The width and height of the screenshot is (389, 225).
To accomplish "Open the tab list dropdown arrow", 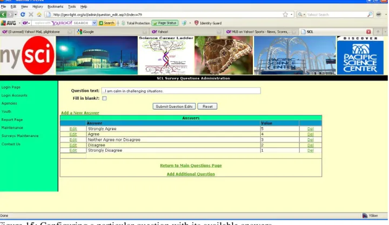I will point(385,32).
